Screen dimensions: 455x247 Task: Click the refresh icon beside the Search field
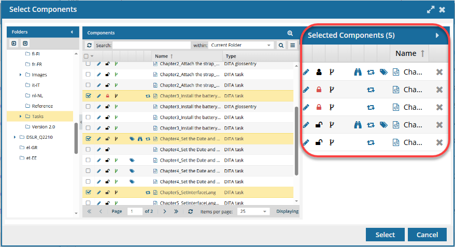(x=89, y=46)
